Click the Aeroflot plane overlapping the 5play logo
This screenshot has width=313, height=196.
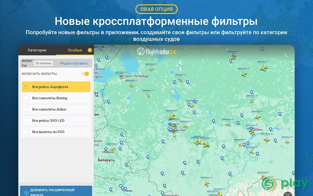(263, 178)
